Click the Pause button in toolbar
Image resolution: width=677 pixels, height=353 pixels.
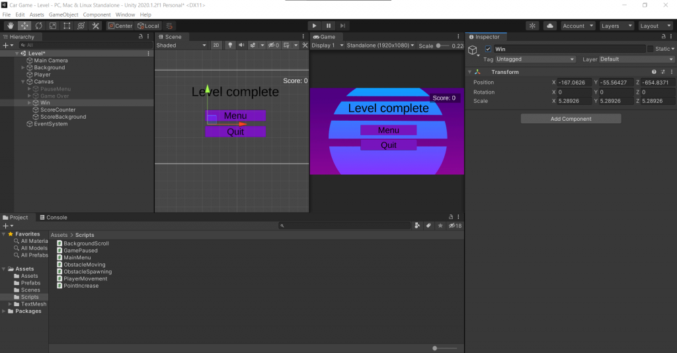[328, 26]
